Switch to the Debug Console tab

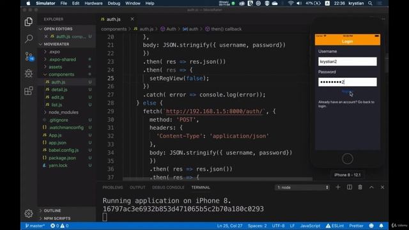(x=168, y=187)
